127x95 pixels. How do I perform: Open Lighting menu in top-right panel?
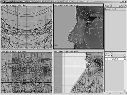67,5
